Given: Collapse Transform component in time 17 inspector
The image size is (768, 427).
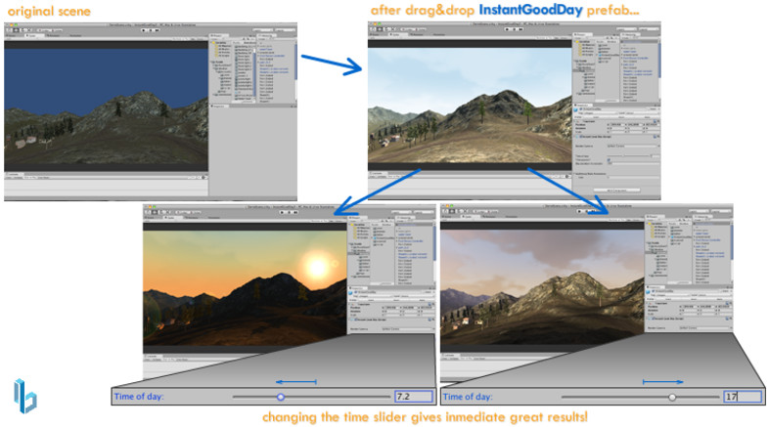Looking at the screenshot, I should (648, 302).
